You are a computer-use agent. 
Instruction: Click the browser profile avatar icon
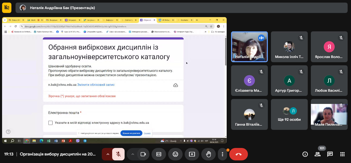point(218,26)
